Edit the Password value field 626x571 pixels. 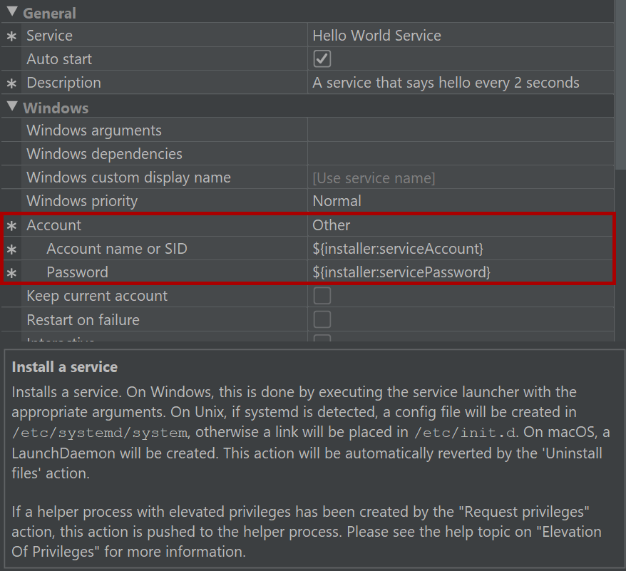coord(461,272)
